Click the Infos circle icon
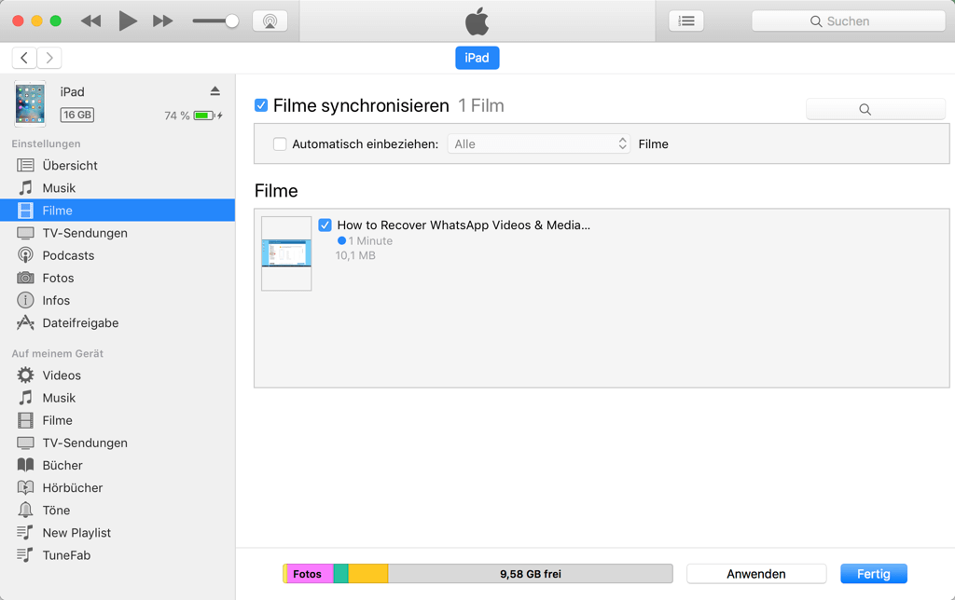The image size is (955, 600). tap(25, 301)
